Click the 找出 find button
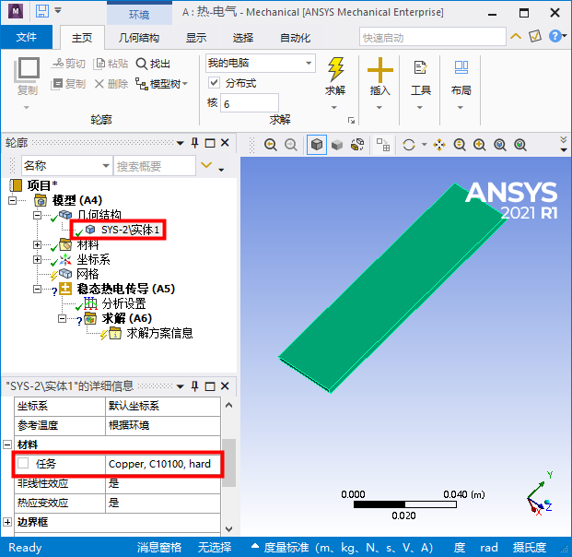 153,64
